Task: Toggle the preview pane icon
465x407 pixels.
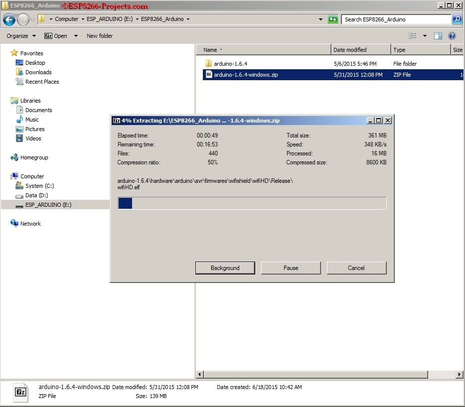Action: 438,36
